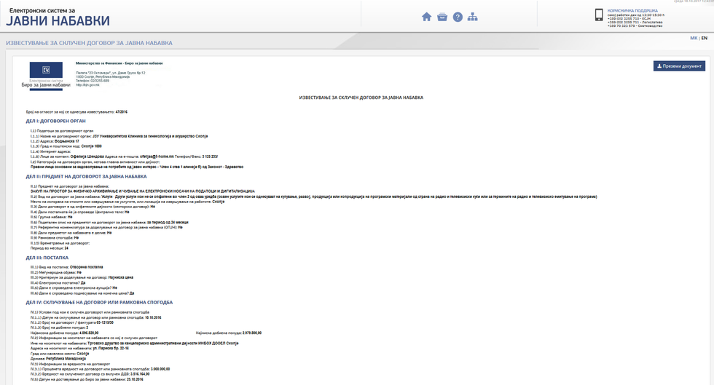
Task: Click the Биро за јавни набавки logo
Action: click(50, 76)
